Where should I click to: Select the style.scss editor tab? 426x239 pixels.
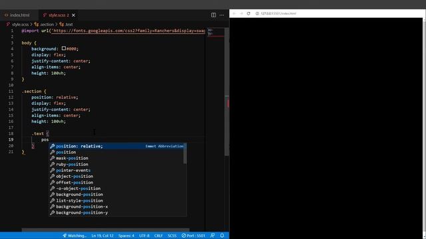point(56,15)
